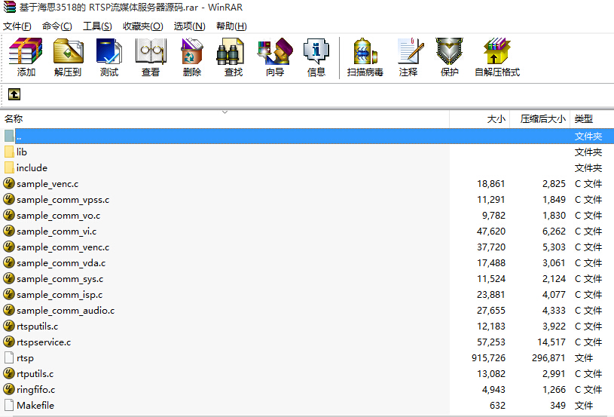Click the sample_venc.c file icon
This screenshot has width=614, height=417.
coord(8,183)
